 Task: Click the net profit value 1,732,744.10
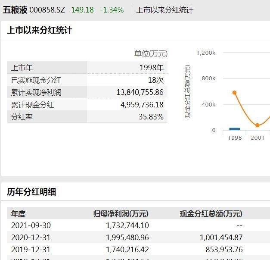point(127,226)
